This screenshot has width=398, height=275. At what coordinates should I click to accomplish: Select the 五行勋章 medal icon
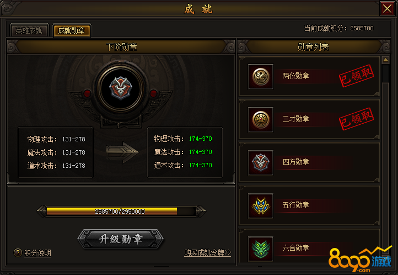tap(261, 206)
